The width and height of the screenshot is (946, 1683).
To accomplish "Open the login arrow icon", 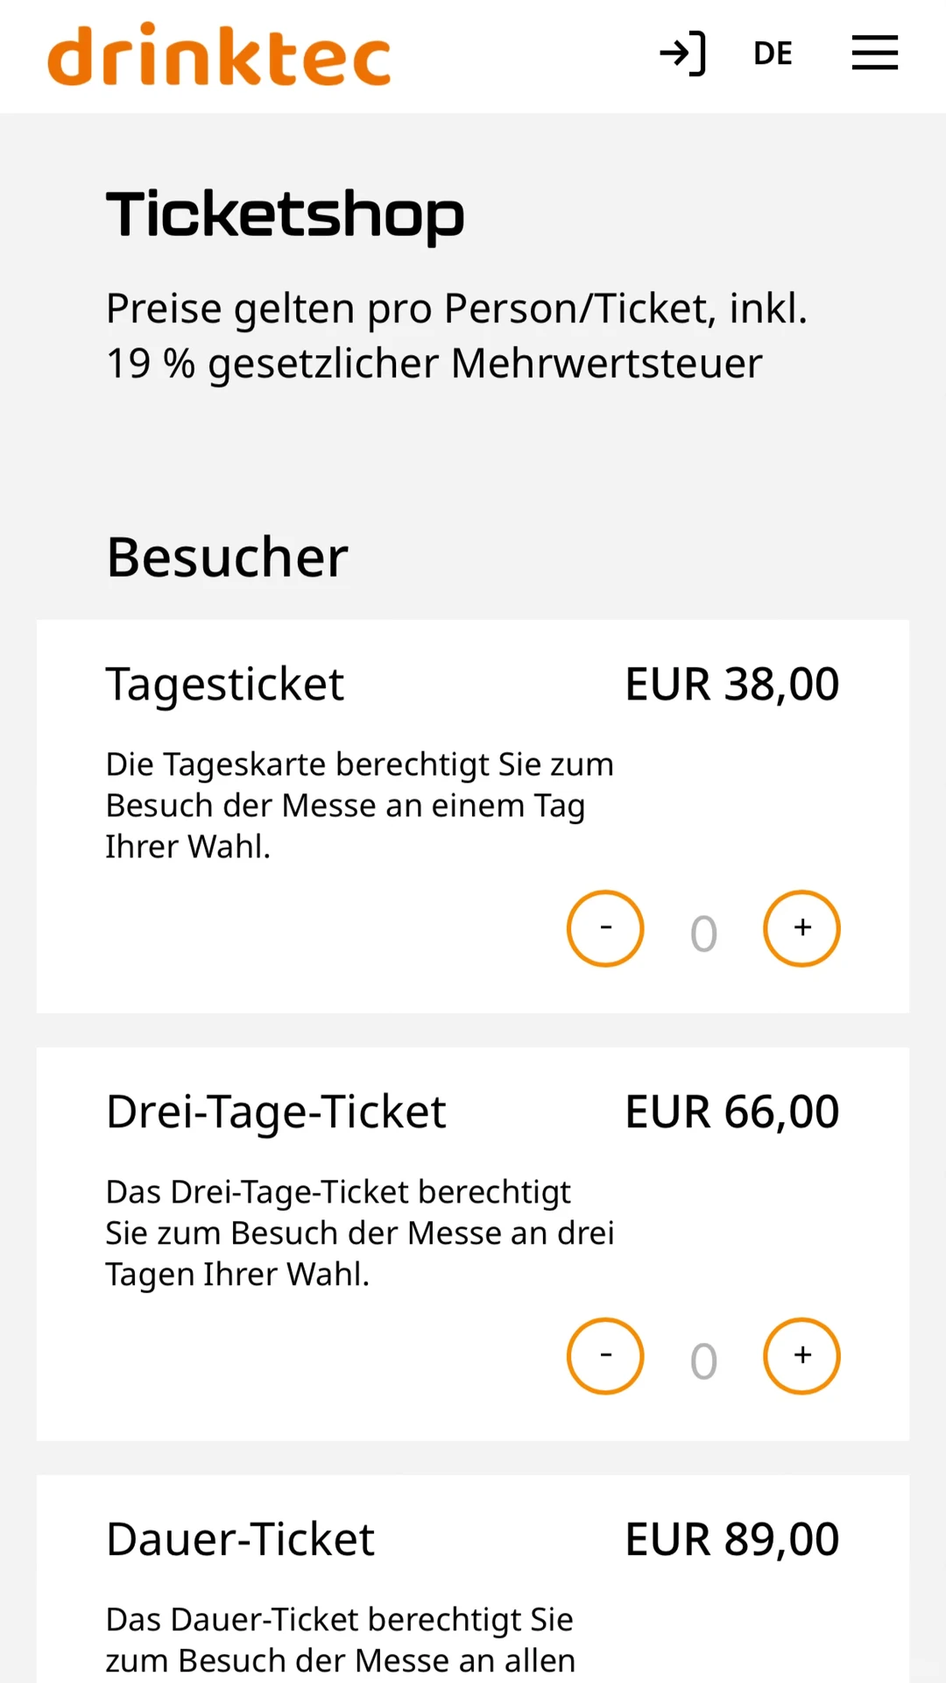I will pyautogui.click(x=682, y=53).
